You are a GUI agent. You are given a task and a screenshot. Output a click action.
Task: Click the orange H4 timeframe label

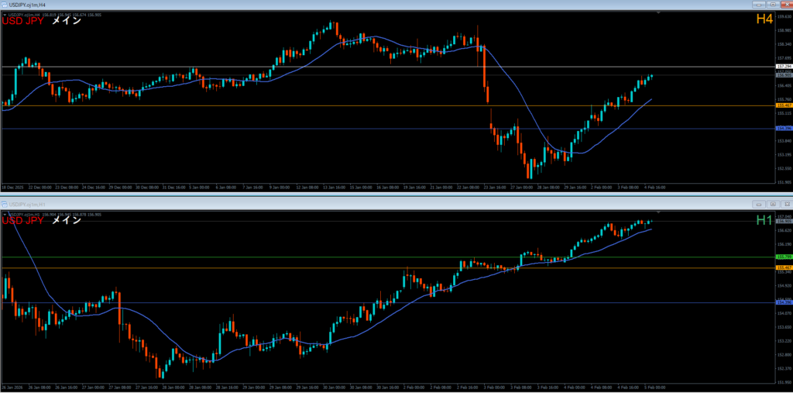pos(764,19)
